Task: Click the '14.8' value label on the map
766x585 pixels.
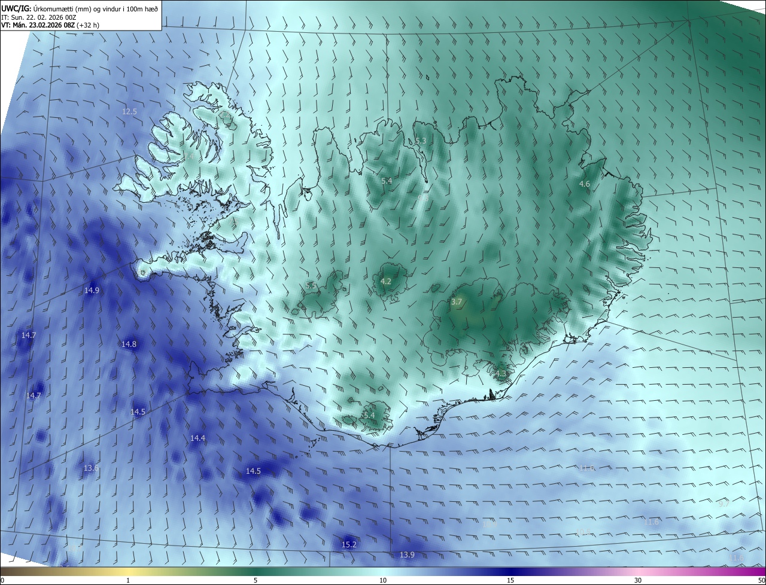Action: click(129, 344)
